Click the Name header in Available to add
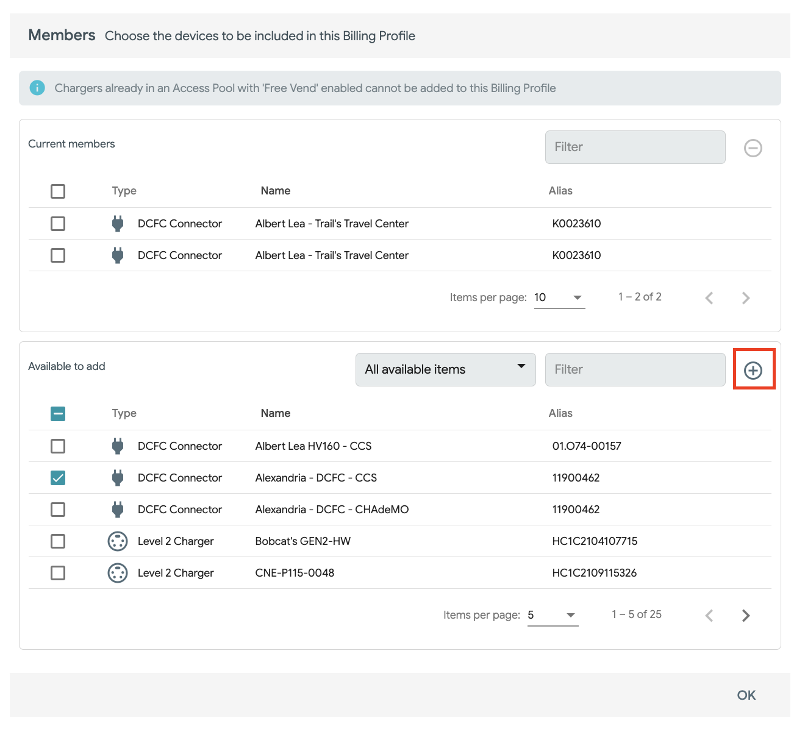Screen dimensions: 805x729 click(x=276, y=413)
